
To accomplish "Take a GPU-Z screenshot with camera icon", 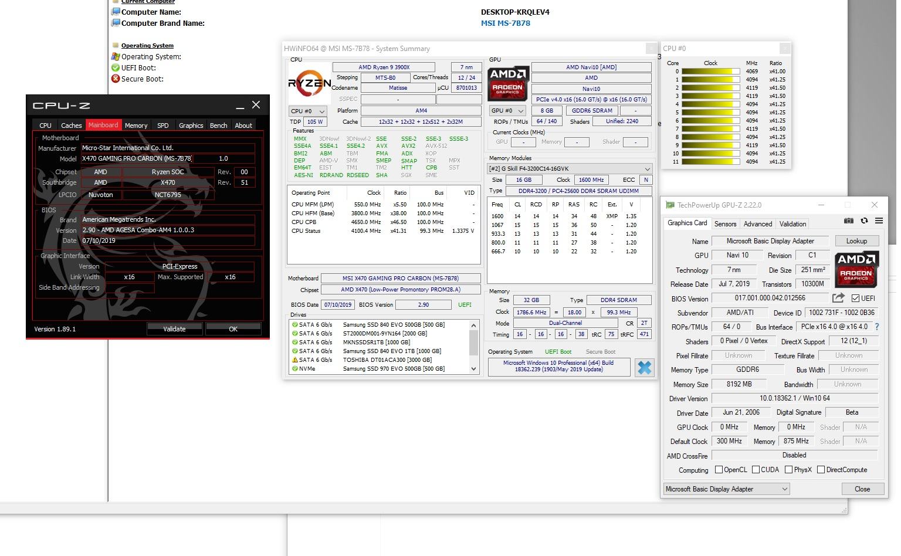I will coord(848,221).
